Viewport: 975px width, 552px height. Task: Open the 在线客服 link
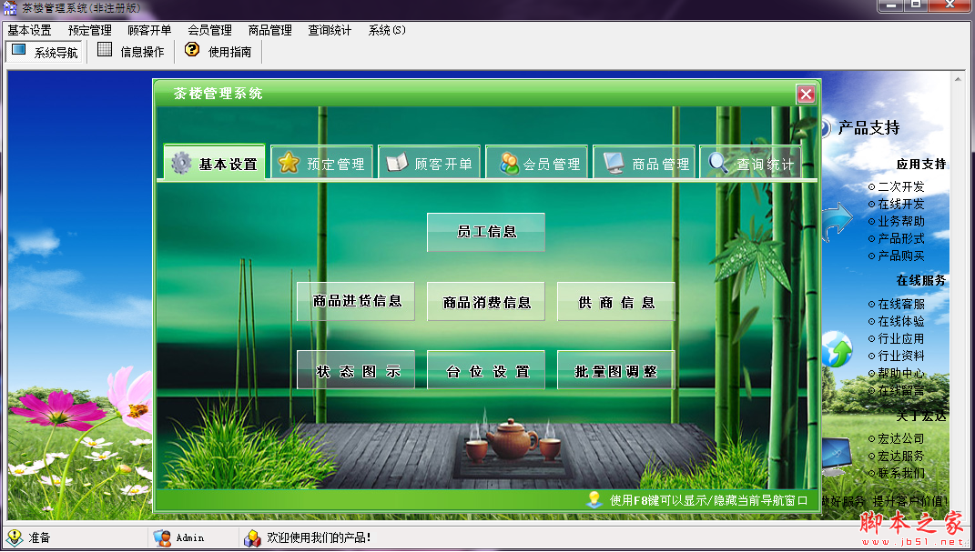[x=901, y=305]
